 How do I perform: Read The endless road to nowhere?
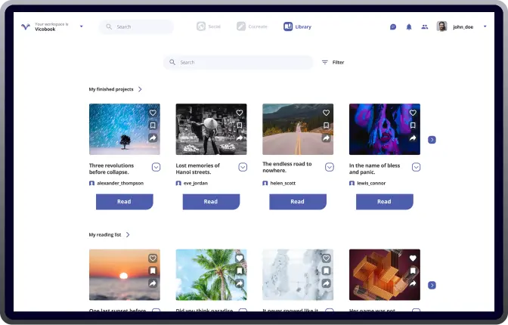coord(298,202)
